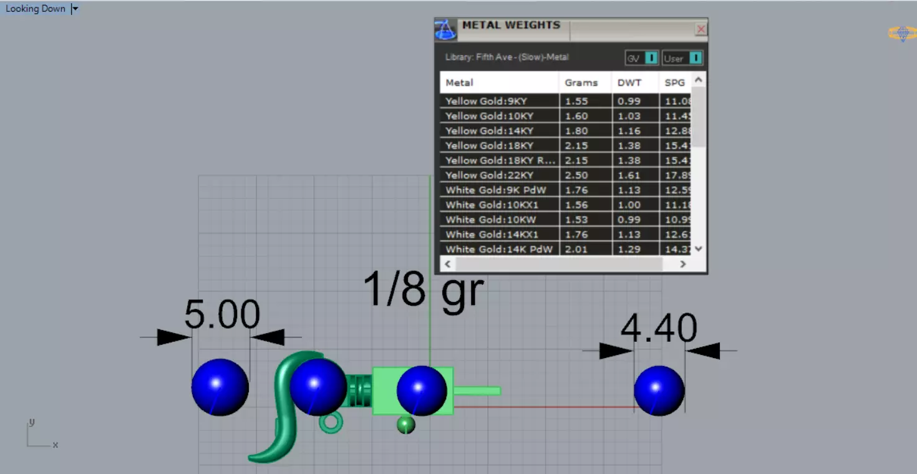Select the Yellow Gold:18KY R... row

click(566, 160)
